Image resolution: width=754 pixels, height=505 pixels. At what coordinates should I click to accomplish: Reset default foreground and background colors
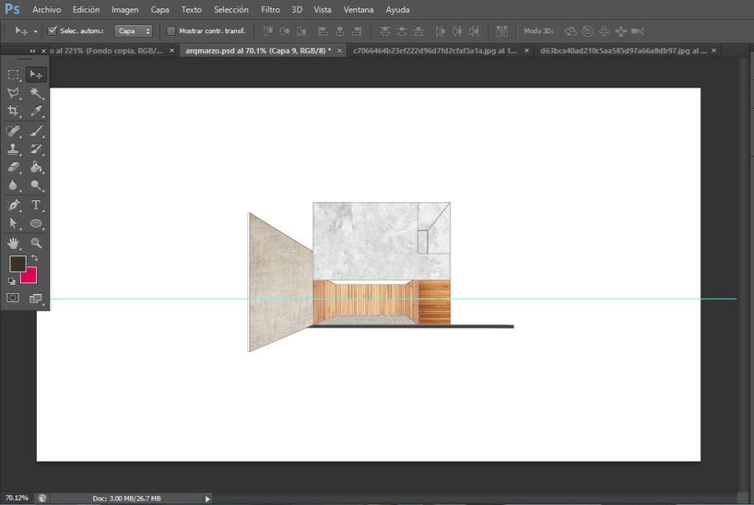[12, 281]
